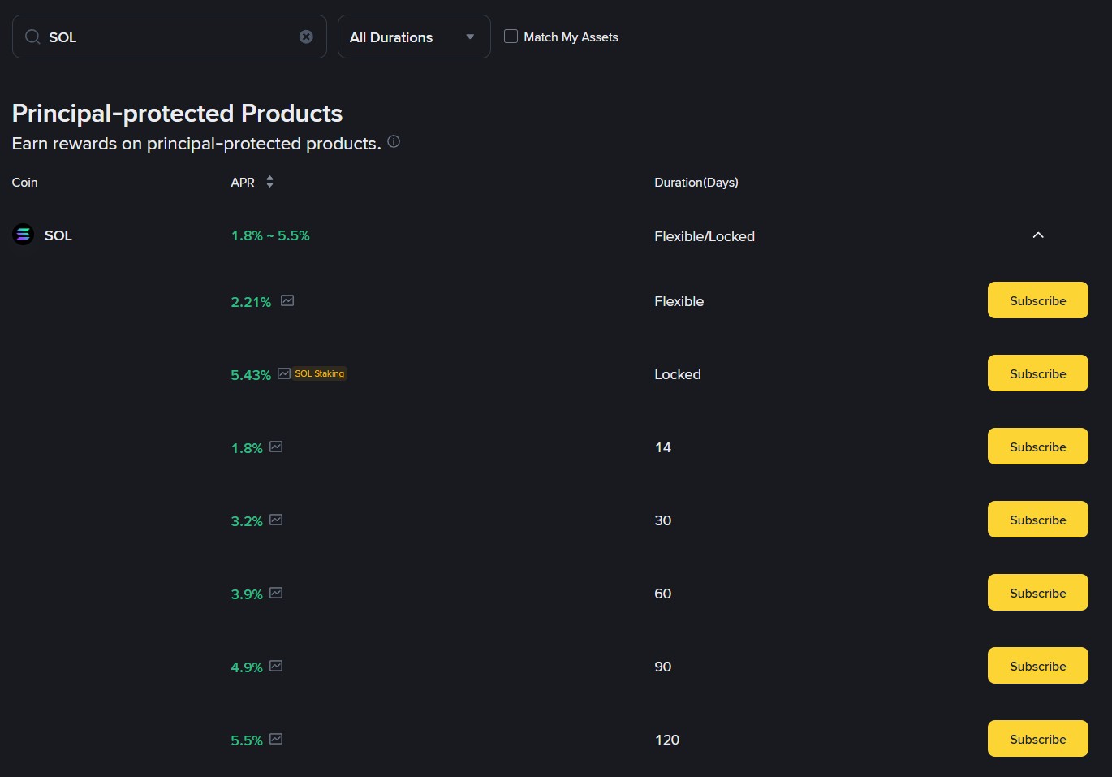Image resolution: width=1112 pixels, height=777 pixels.
Task: Open APR chart icon beside 5.43%
Action: 284,374
